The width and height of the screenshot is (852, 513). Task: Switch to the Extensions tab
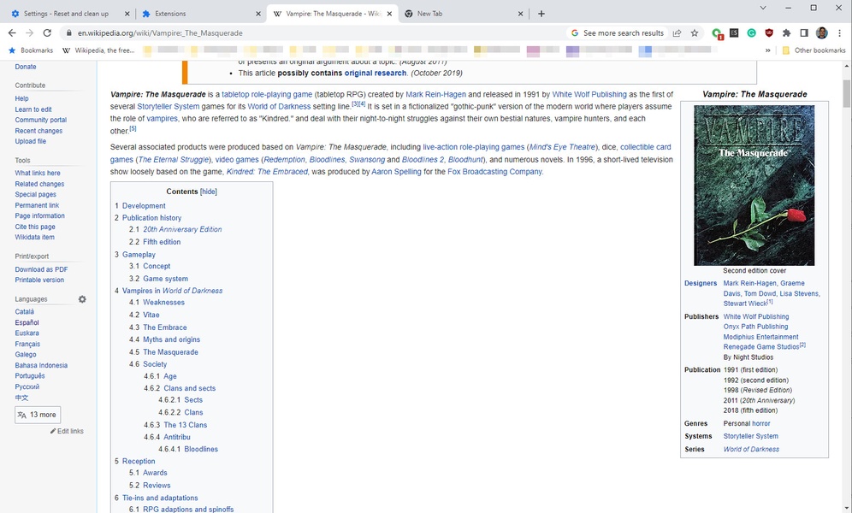click(x=198, y=14)
